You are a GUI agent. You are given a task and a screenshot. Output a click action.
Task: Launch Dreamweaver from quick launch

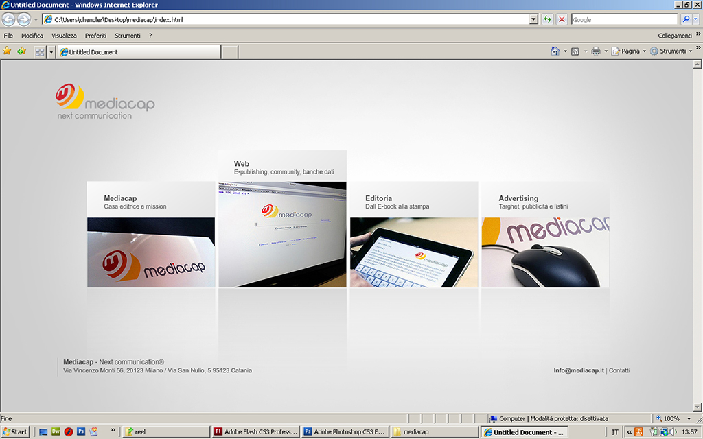(x=56, y=431)
